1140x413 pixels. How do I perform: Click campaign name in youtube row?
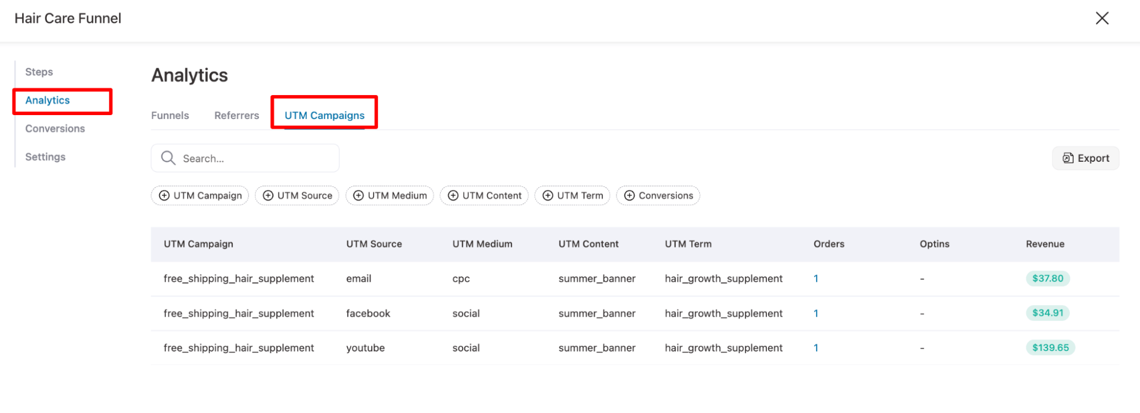239,347
